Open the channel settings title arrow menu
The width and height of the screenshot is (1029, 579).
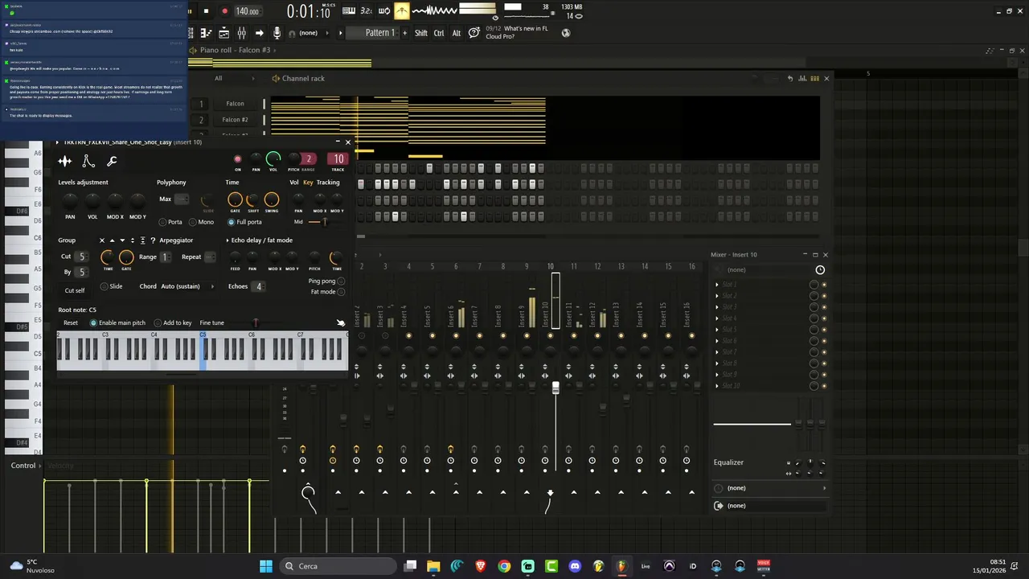click(x=57, y=142)
